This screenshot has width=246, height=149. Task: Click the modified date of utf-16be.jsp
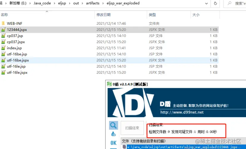(111, 54)
